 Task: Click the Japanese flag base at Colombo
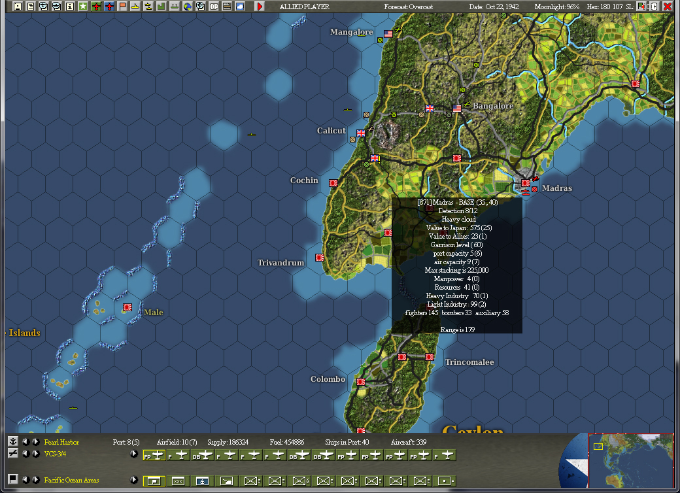pyautogui.click(x=361, y=382)
